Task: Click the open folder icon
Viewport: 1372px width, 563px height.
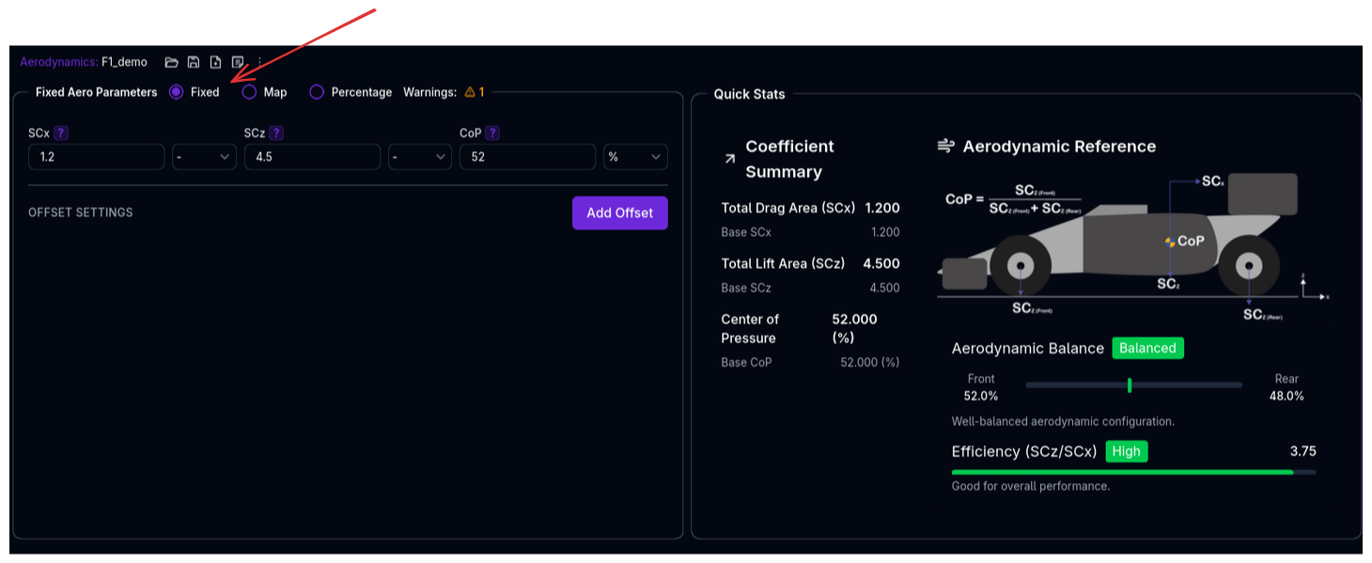Action: pyautogui.click(x=171, y=62)
